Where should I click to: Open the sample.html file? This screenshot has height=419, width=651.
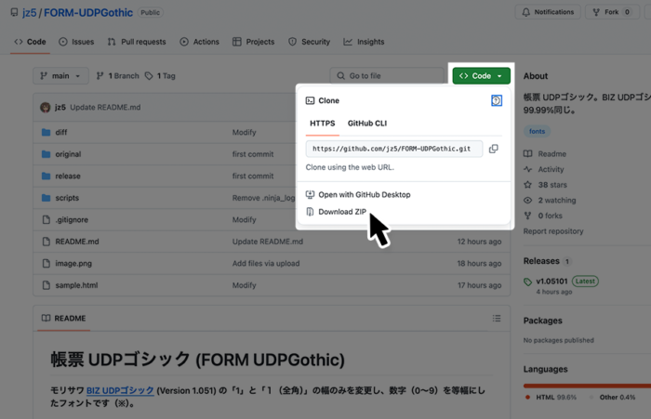(x=77, y=285)
